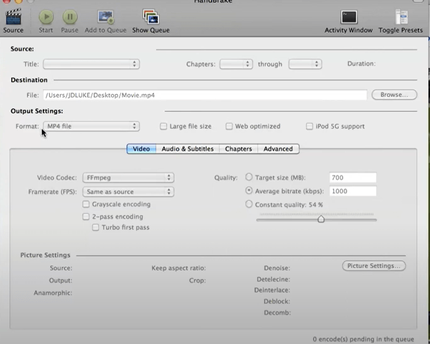Switch to the Audio & Subtitles tab
This screenshot has height=344, width=430.
(187, 148)
